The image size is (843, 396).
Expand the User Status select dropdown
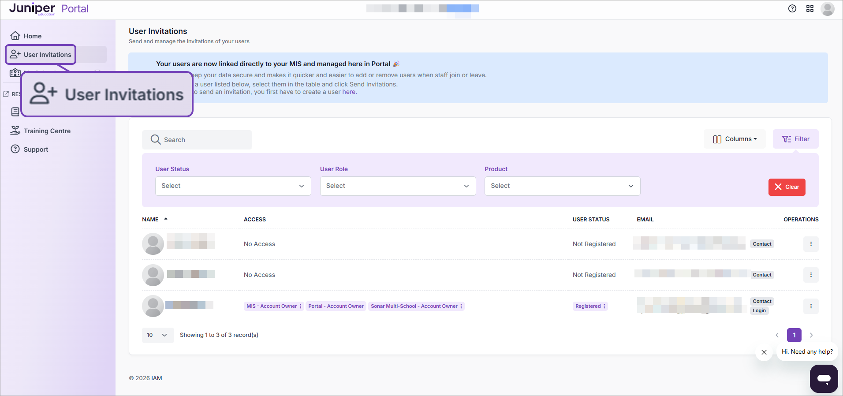[x=233, y=186]
